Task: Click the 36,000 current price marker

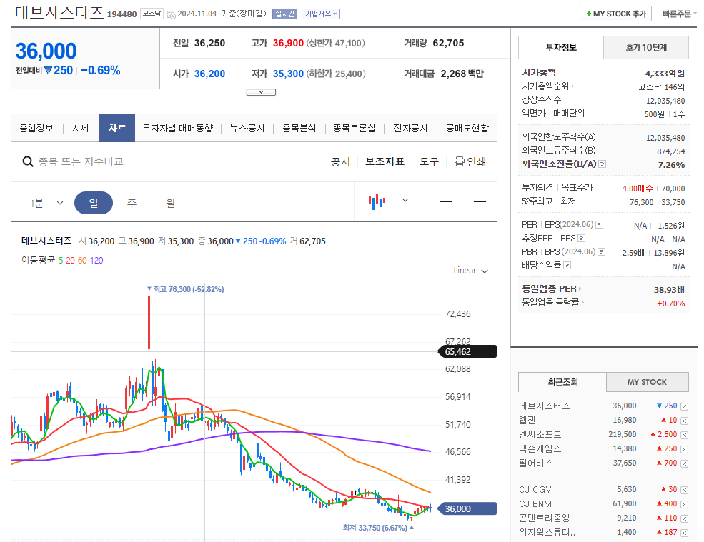Action: [x=467, y=509]
